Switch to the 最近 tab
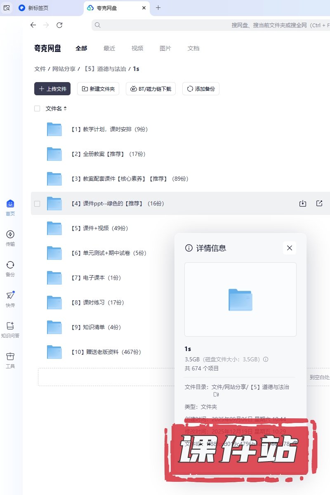 [x=109, y=48]
